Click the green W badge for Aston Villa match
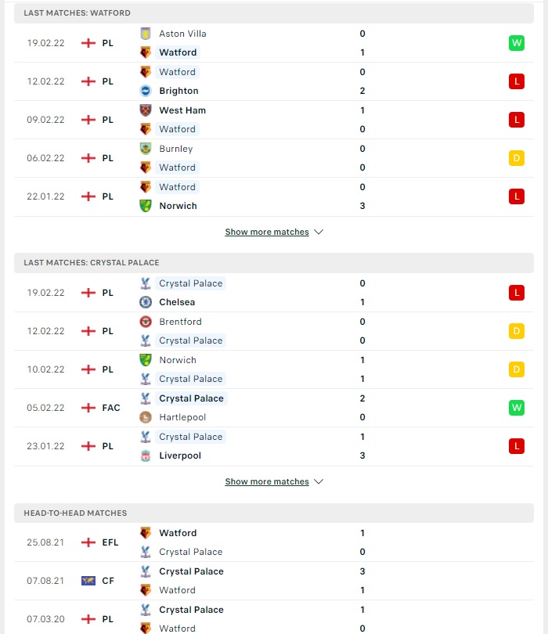 pos(517,43)
